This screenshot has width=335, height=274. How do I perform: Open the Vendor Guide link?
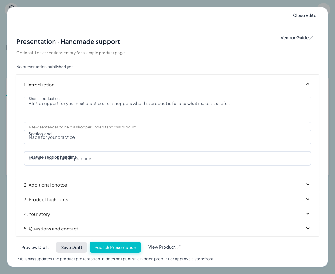tap(297, 38)
